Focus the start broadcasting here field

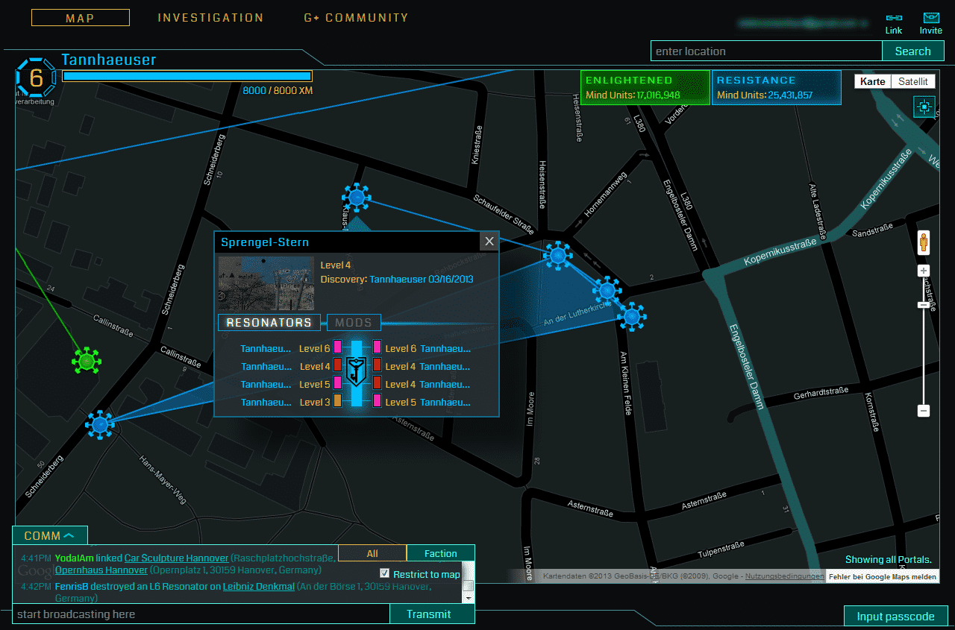click(x=201, y=614)
